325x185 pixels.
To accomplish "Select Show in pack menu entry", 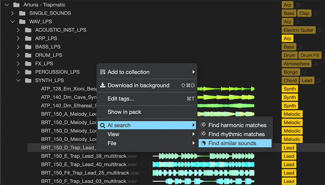I will tap(124, 112).
